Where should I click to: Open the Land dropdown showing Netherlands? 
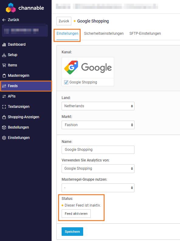[98, 106]
